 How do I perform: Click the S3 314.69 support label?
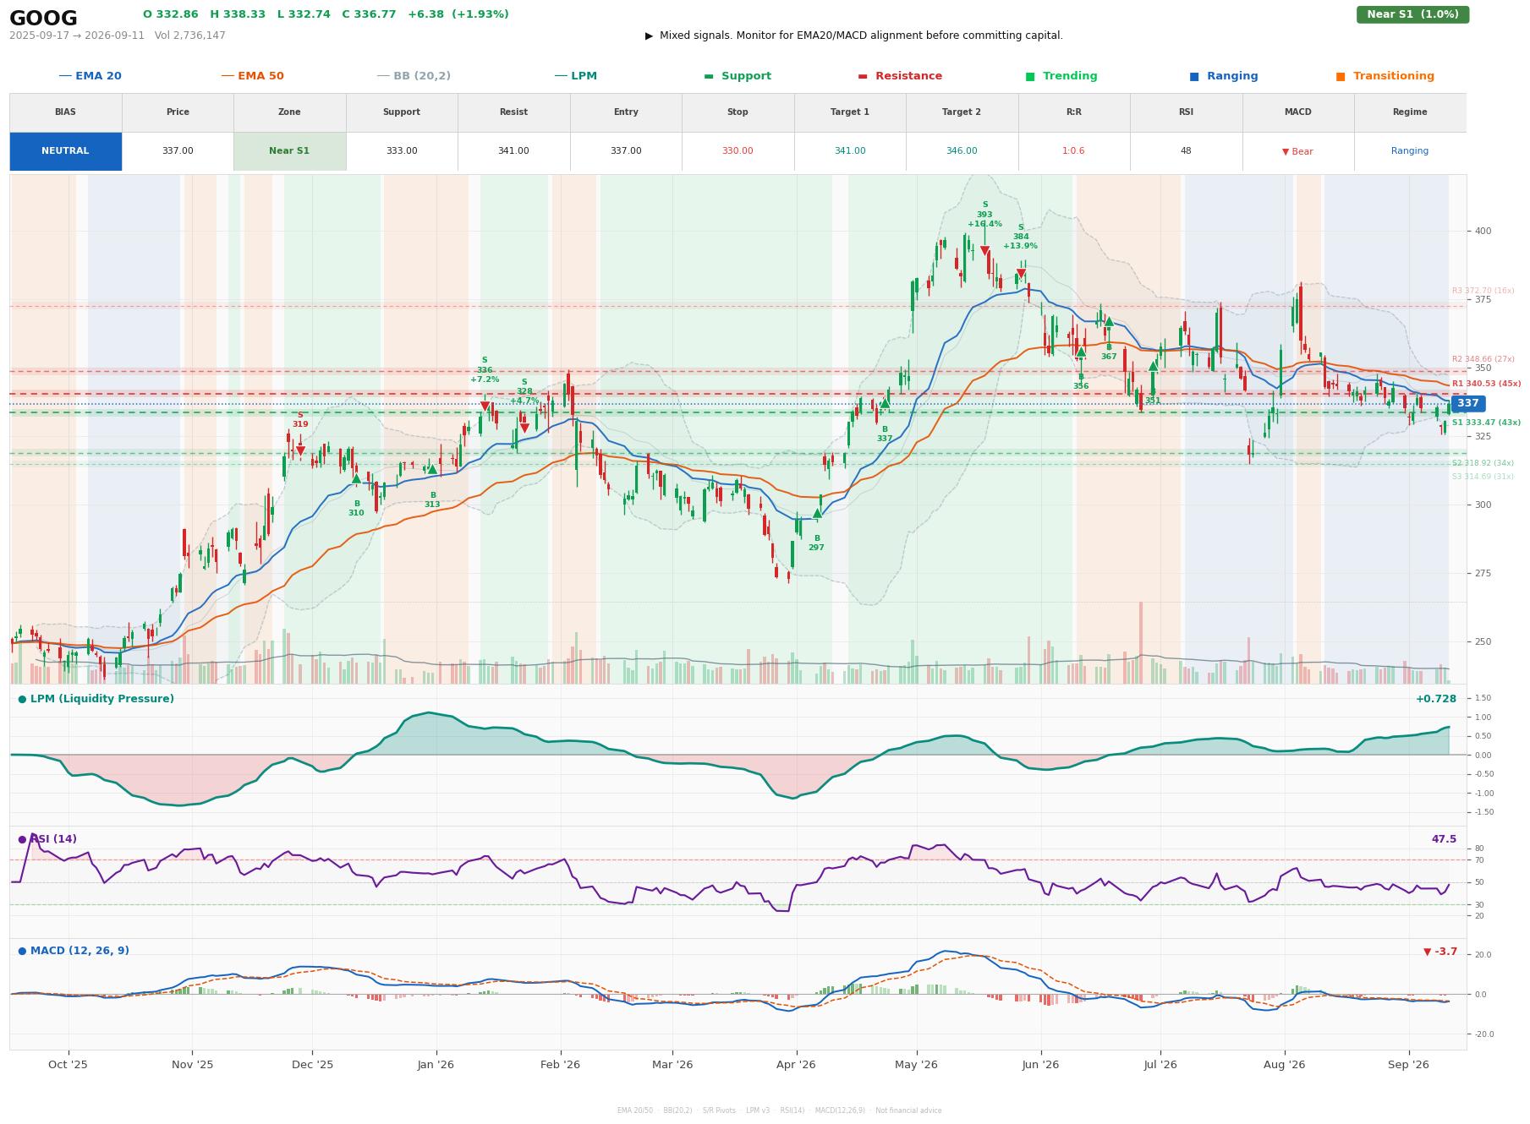pyautogui.click(x=1483, y=477)
